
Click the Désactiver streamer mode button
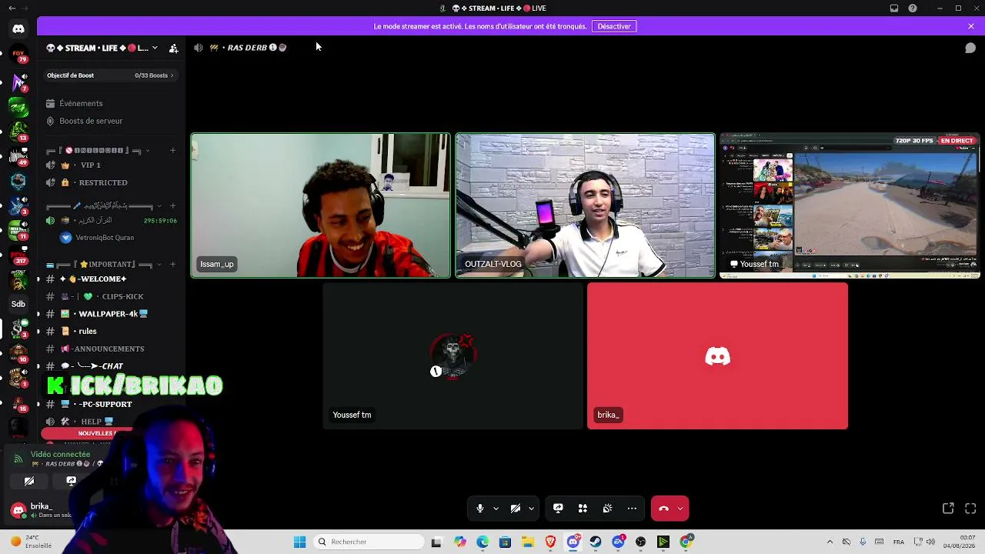coord(614,26)
